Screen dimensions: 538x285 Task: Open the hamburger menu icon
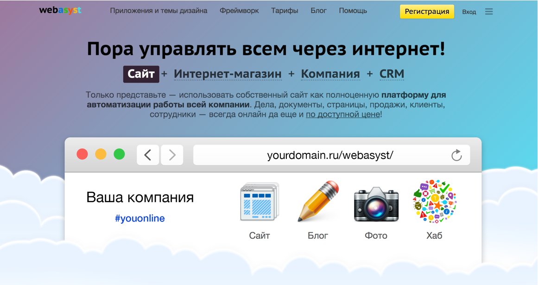pos(489,12)
